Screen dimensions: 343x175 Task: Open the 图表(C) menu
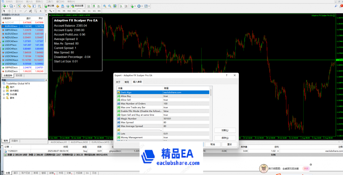pyautogui.click(x=39, y=2)
